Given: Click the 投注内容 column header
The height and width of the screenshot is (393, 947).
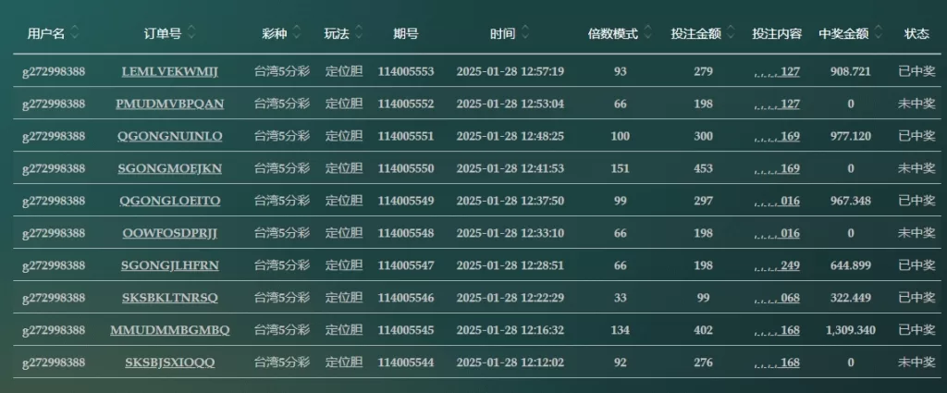Looking at the screenshot, I should coord(777,34).
